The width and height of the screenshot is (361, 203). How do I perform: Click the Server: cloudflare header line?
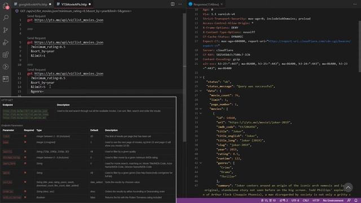click(x=218, y=50)
